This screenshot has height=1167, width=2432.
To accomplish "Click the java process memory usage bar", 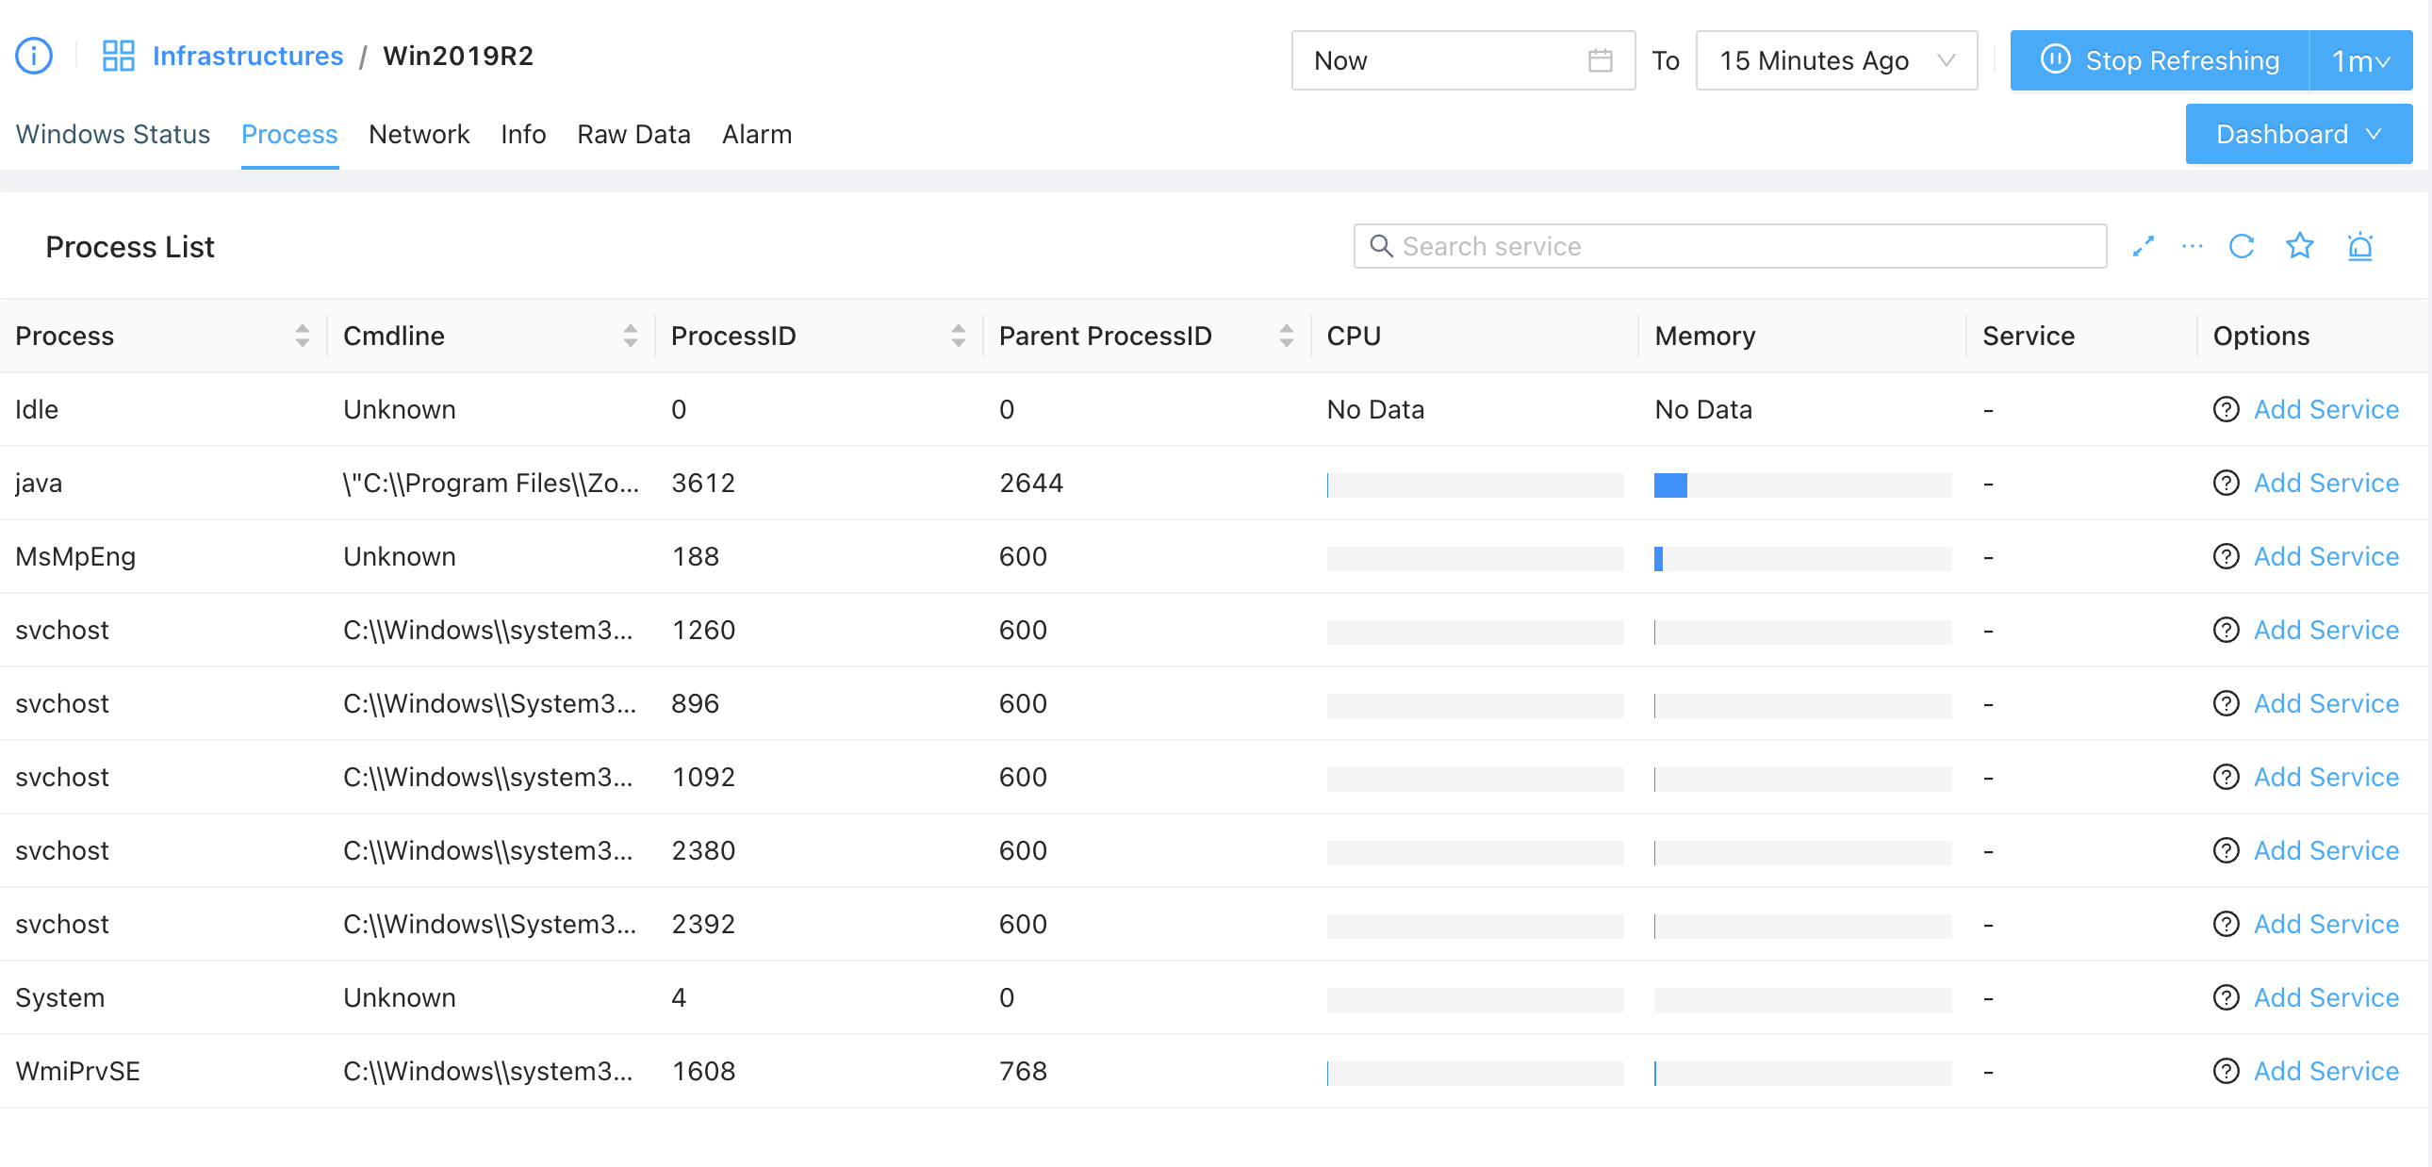I will [x=1801, y=485].
